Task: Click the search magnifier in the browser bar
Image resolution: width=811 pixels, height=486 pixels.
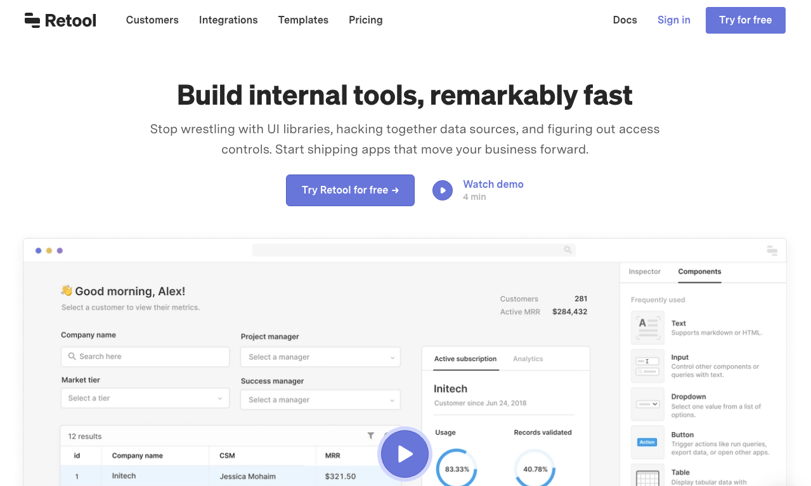Action: [x=568, y=250]
